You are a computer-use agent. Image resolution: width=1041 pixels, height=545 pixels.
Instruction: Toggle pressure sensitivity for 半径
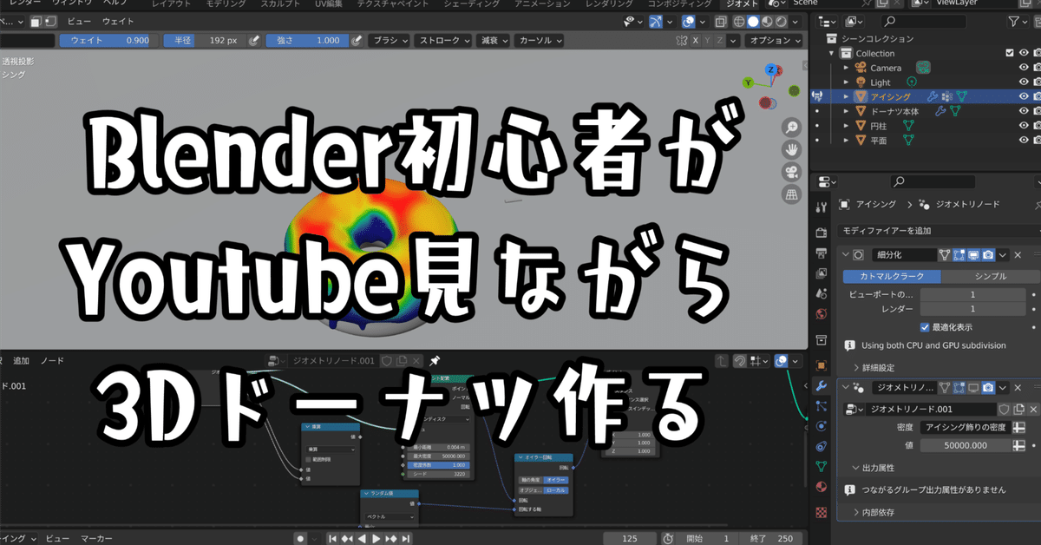[254, 40]
